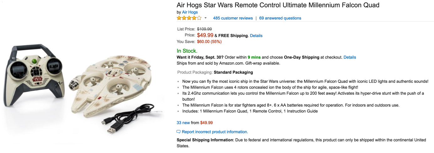434x153 pixels.
Task: Click the crossed-out $109.99 list price
Action: pos(204,29)
